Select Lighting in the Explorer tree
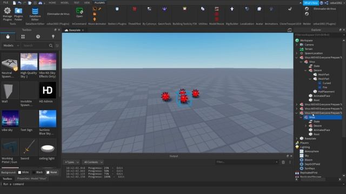Image resolution: width=346 pixels, height=194 pixels. point(305,147)
